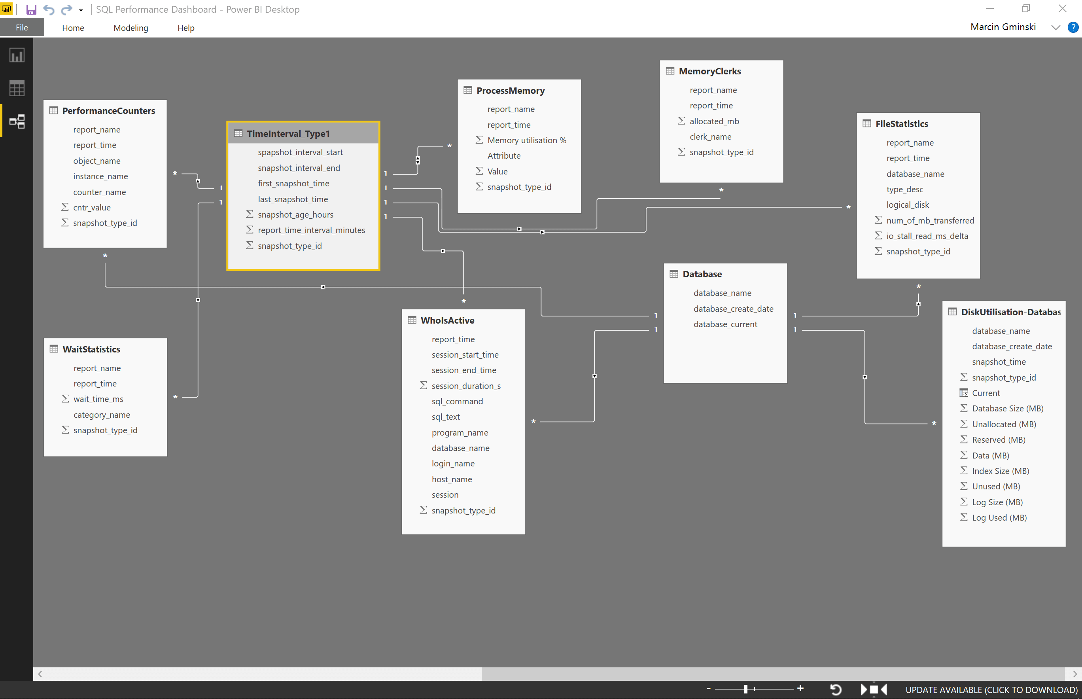Select the DiskUtilisation-Database table title
1082x699 pixels.
(x=1010, y=312)
